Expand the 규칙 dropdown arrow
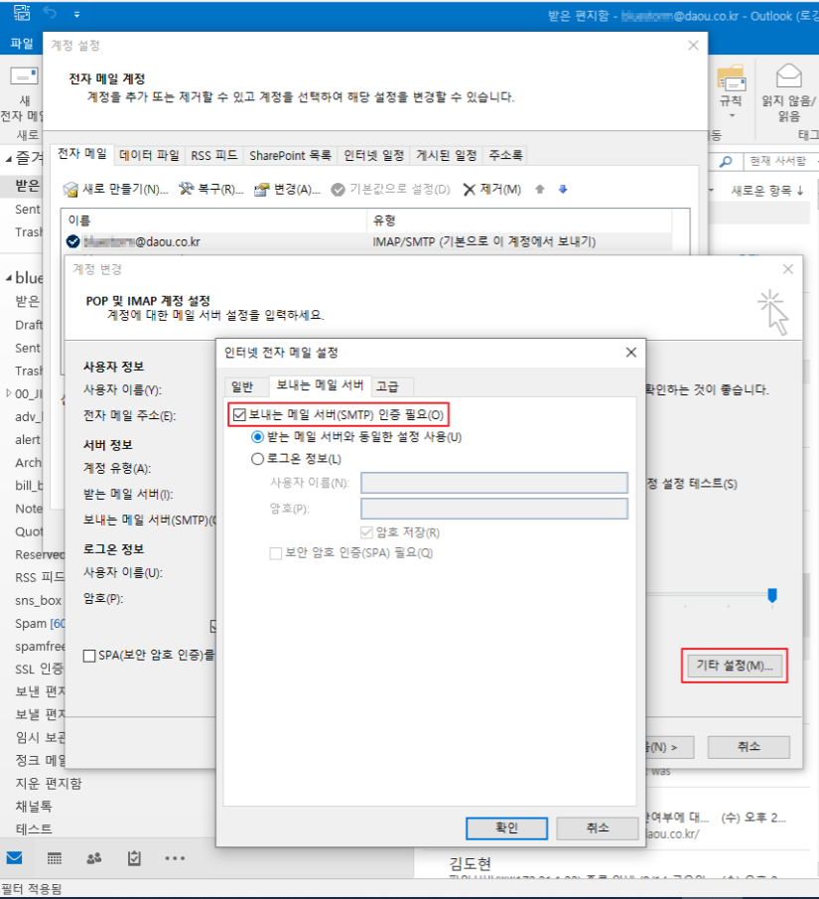 tap(732, 116)
